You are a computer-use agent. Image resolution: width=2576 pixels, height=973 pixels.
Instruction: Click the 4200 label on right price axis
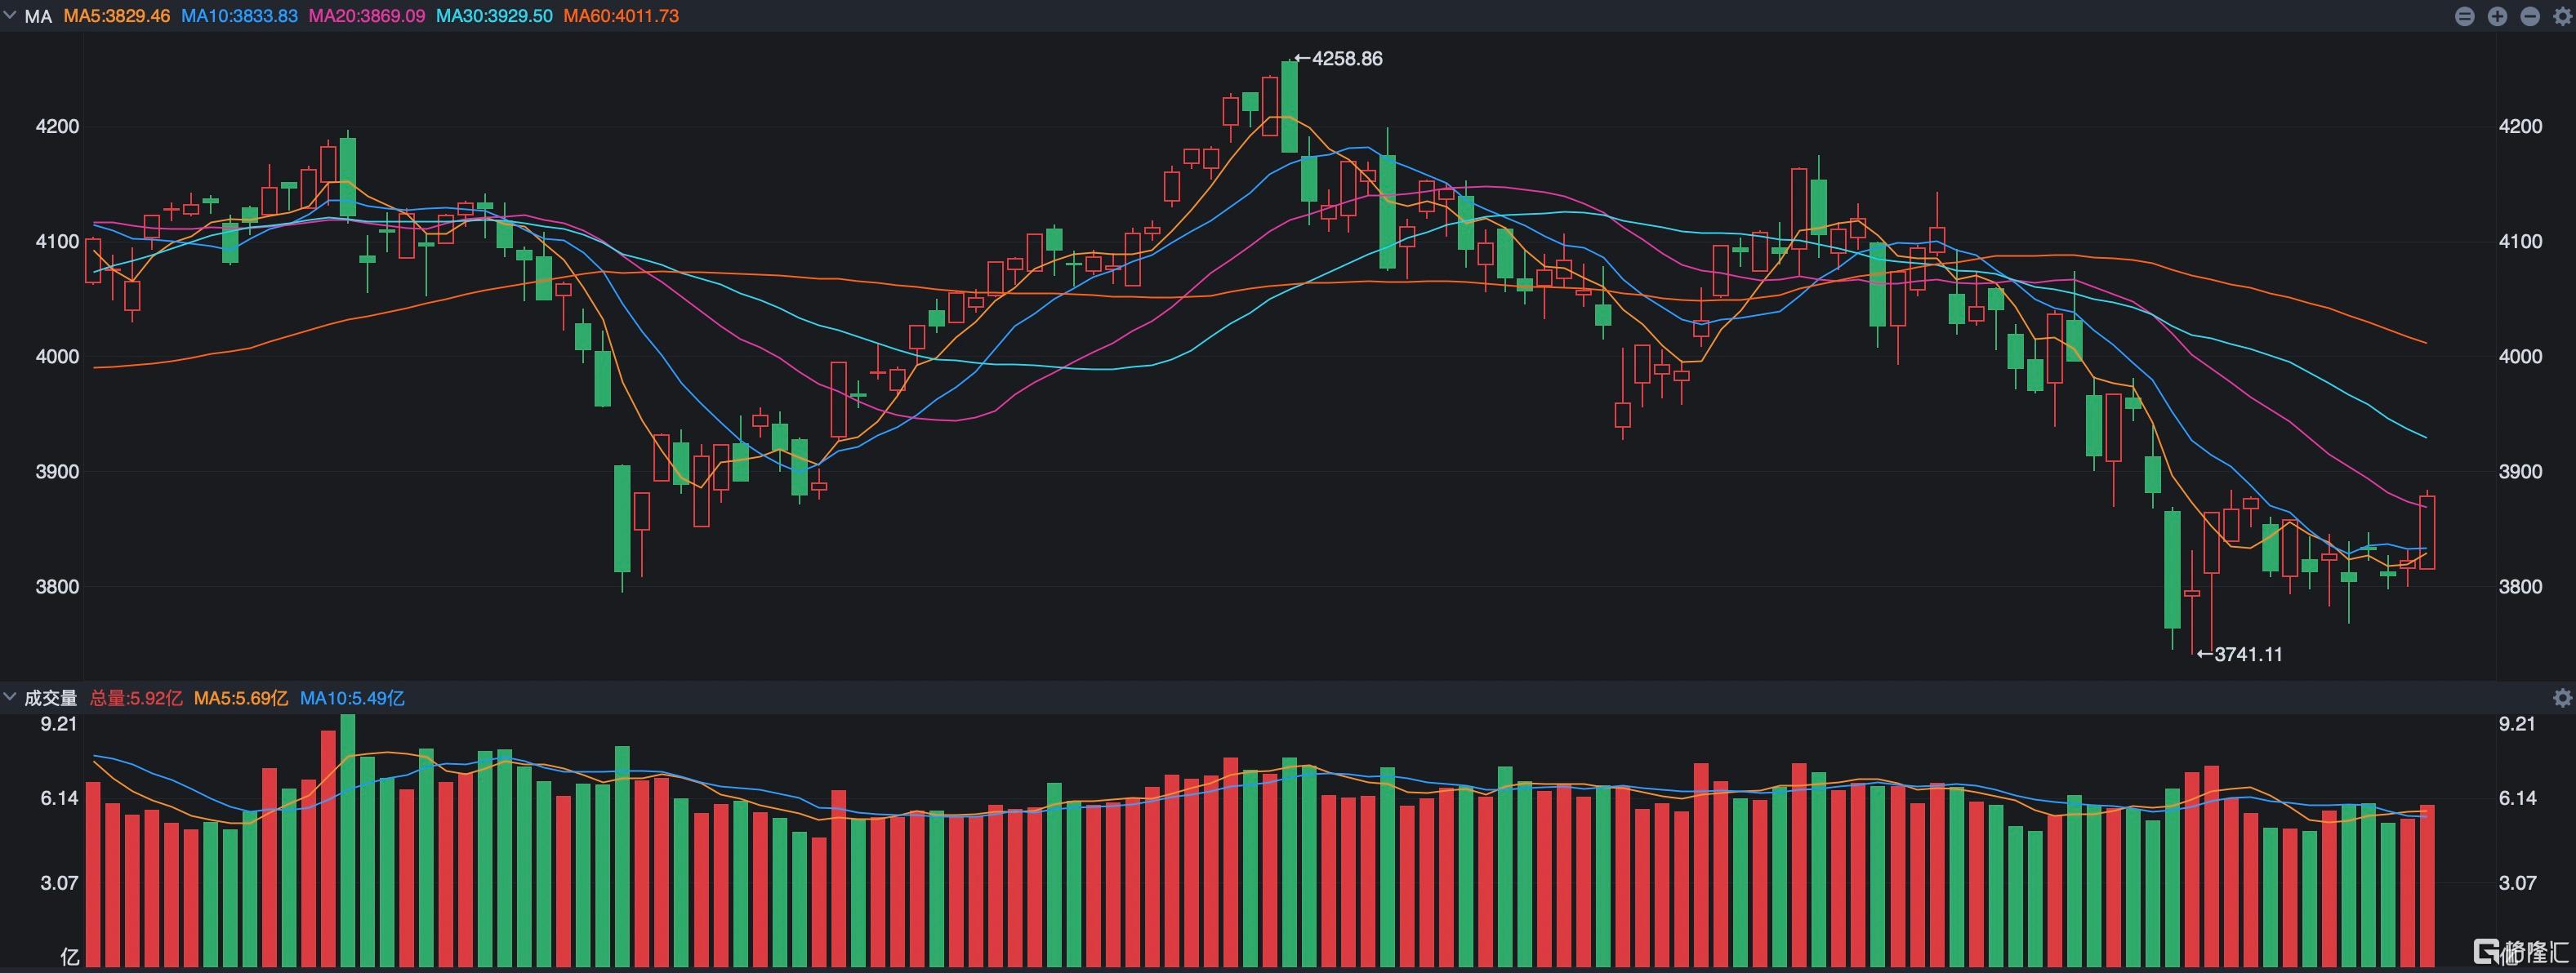(x=2520, y=127)
